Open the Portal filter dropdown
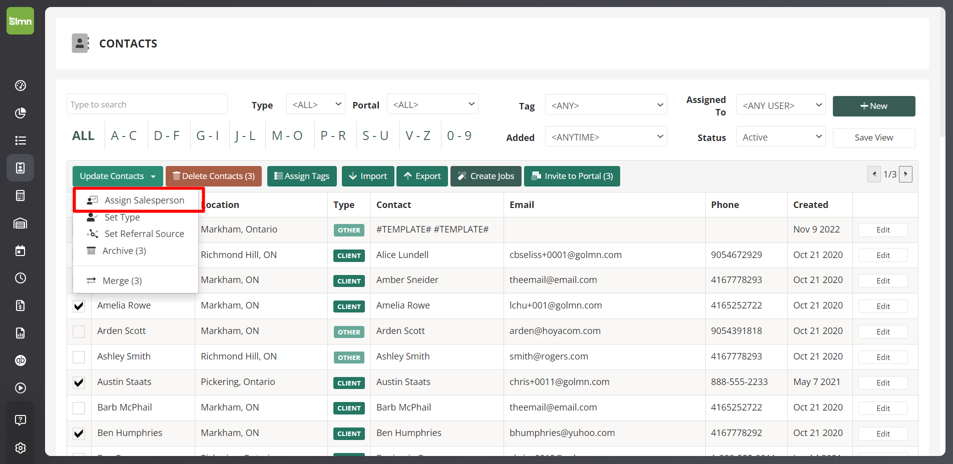 432,104
